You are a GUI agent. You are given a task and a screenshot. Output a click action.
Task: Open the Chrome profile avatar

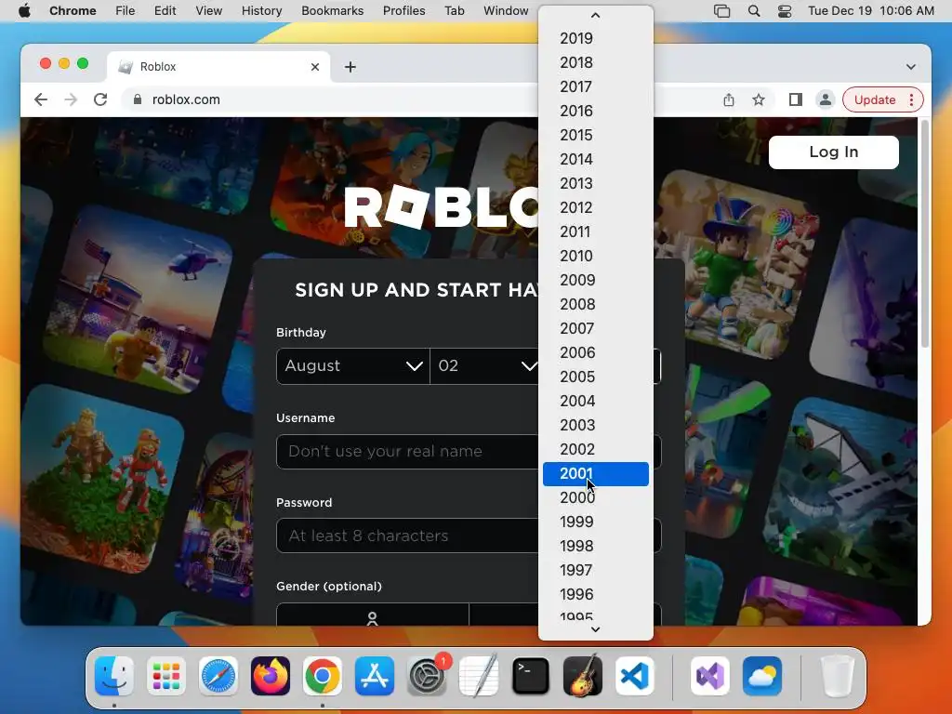[826, 99]
